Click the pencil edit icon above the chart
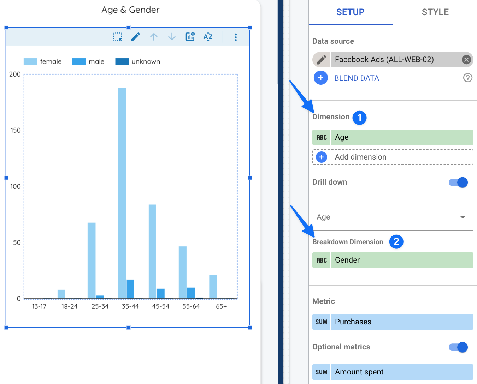This screenshot has width=477, height=384. click(136, 36)
